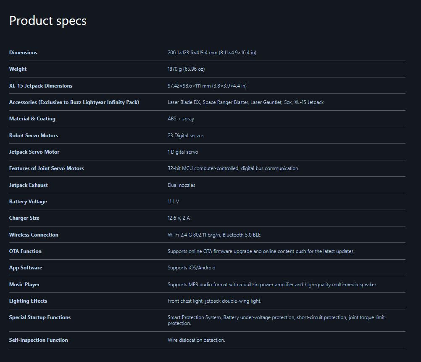The image size is (421, 362).
Task: Click the 23 Digital servos value
Action: click(x=185, y=136)
